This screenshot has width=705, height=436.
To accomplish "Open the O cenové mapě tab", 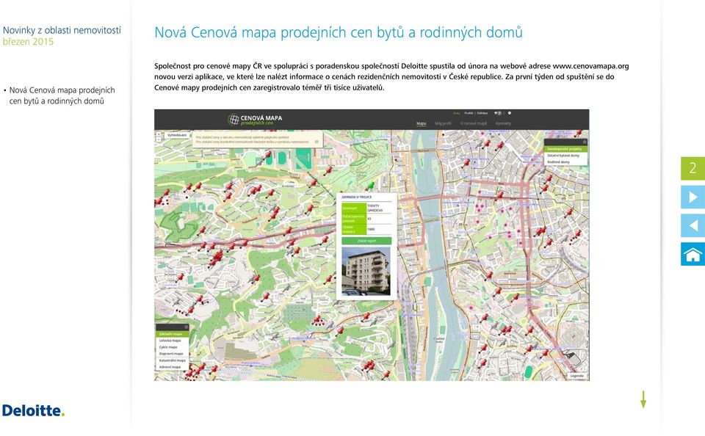I will [473, 123].
